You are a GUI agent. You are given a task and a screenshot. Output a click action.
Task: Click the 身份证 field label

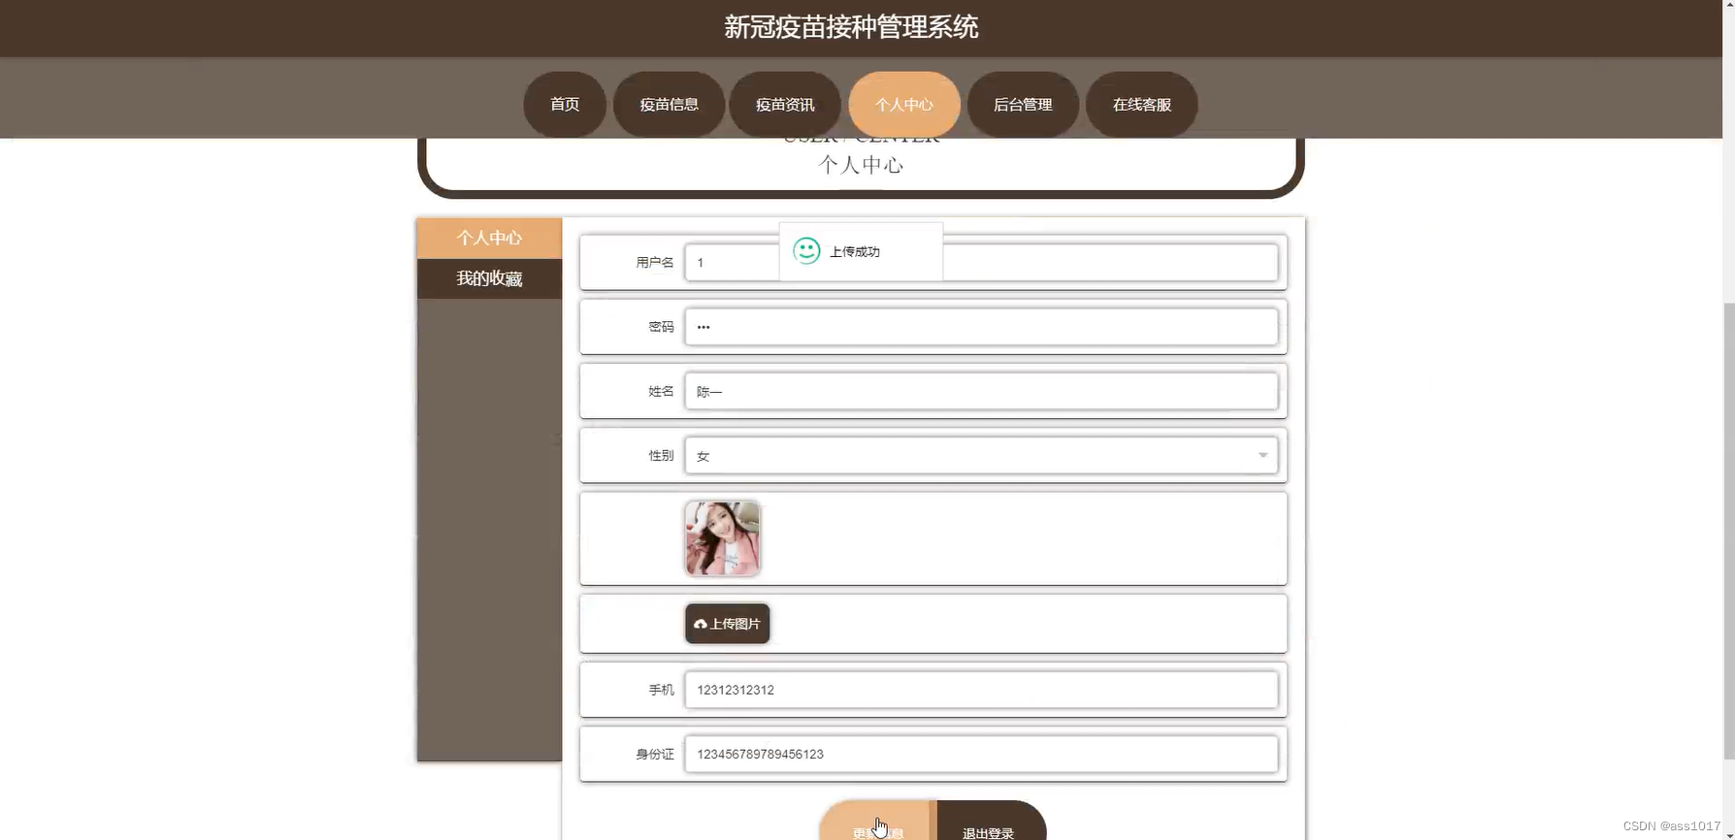pos(655,754)
